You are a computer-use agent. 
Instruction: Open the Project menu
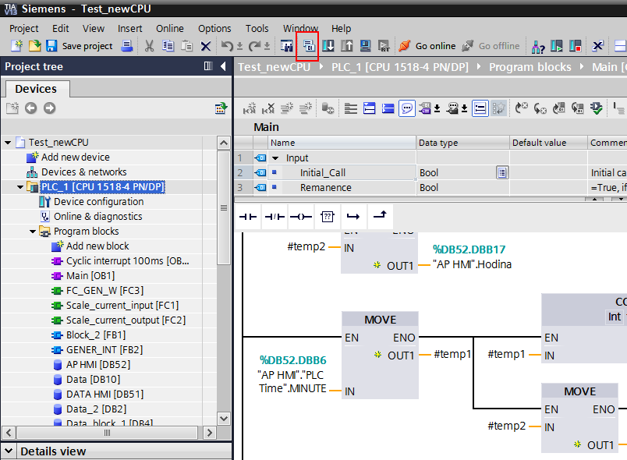[24, 28]
